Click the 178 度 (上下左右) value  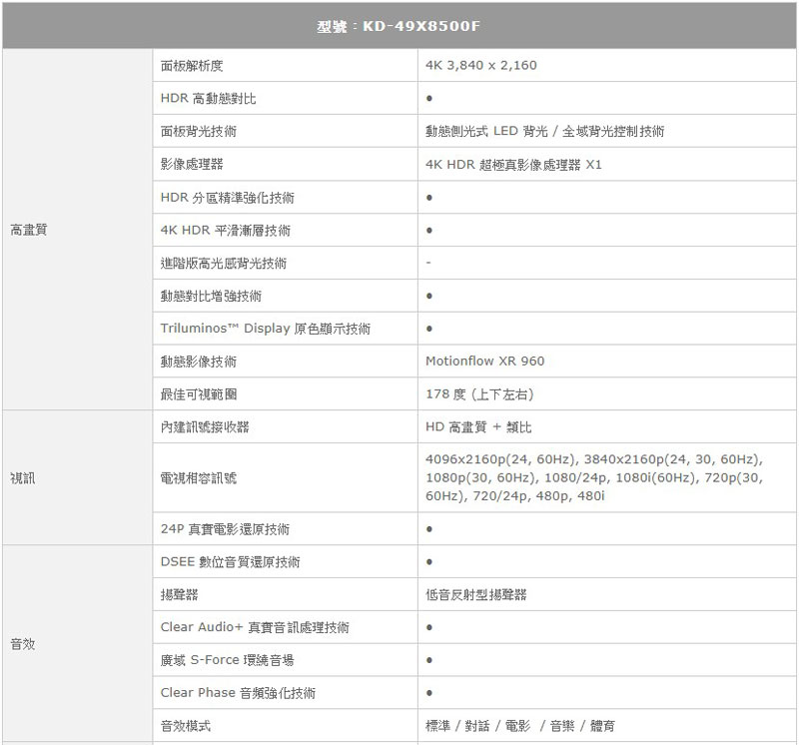coord(479,394)
